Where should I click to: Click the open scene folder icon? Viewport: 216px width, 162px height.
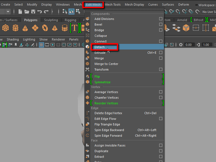pyautogui.click(x=27, y=12)
